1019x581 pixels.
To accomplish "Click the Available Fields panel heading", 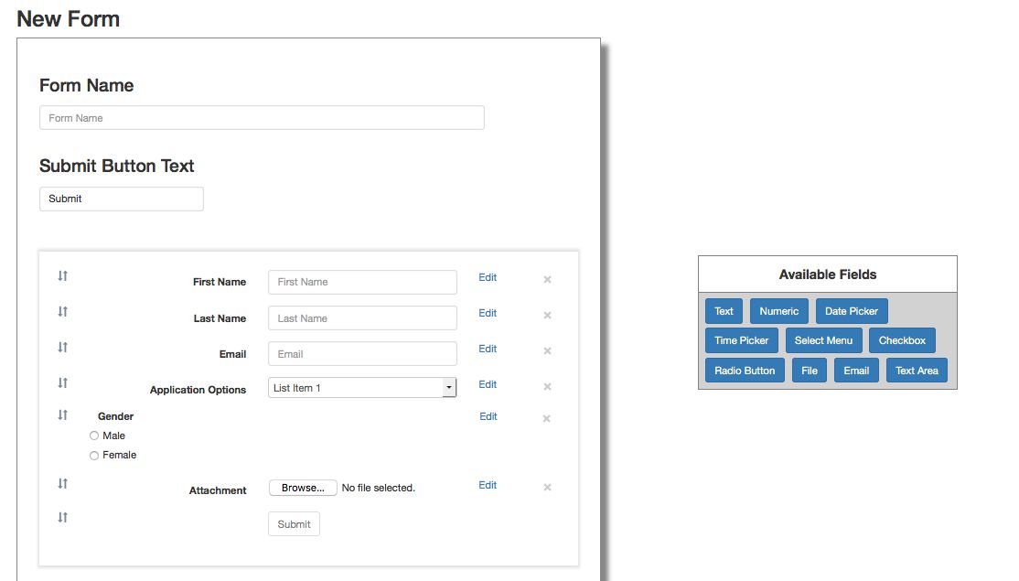I will [828, 274].
